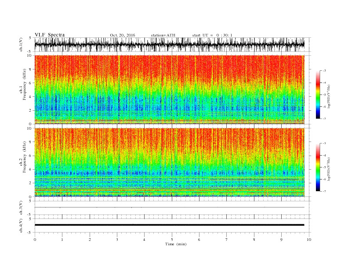
Task: Click the "ch.3(V)" axis label
Action: tap(21, 208)
